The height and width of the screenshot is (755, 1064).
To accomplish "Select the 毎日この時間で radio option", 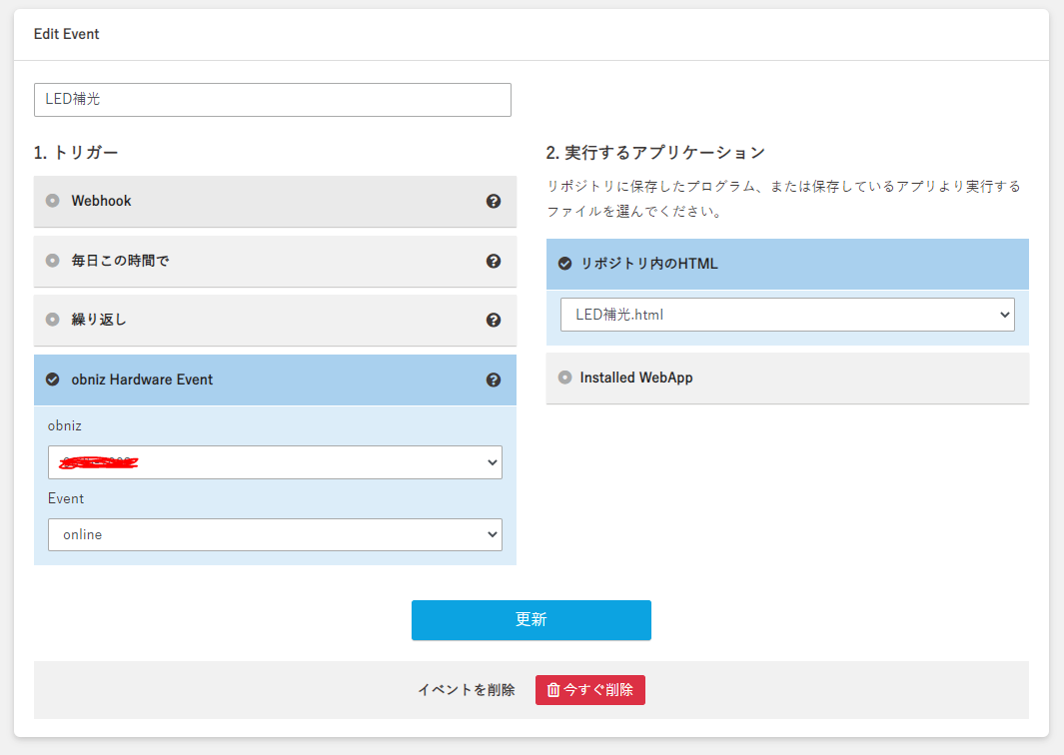I will click(53, 261).
